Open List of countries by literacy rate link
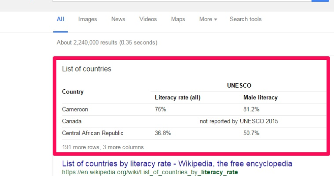Viewport: 334px width, 176px height. [x=177, y=163]
